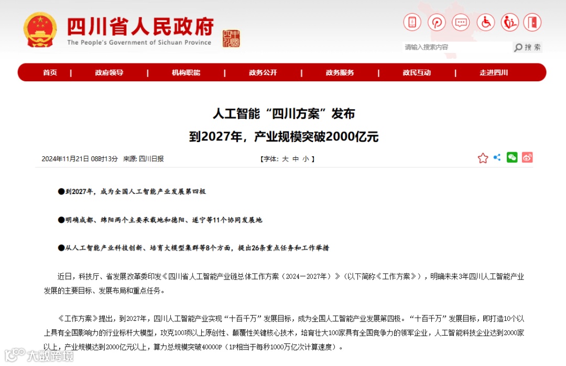The image size is (566, 366).
Task: Click the date 2024年11月21日 08时13分
Action: (x=80, y=158)
